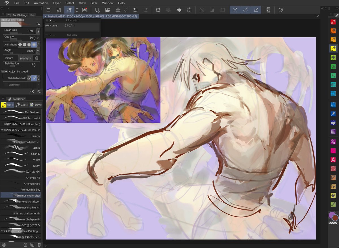Screen dimensions: 339x248
Task: Open Clip Studio launcher icon with red dot
Action: (x=84, y=10)
